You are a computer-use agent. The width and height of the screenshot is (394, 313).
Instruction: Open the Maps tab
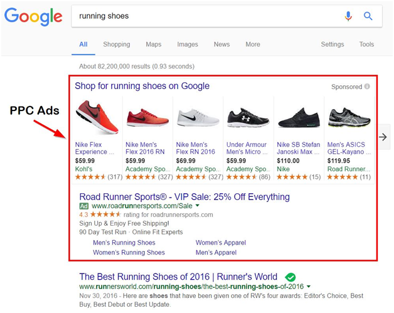pyautogui.click(x=154, y=45)
